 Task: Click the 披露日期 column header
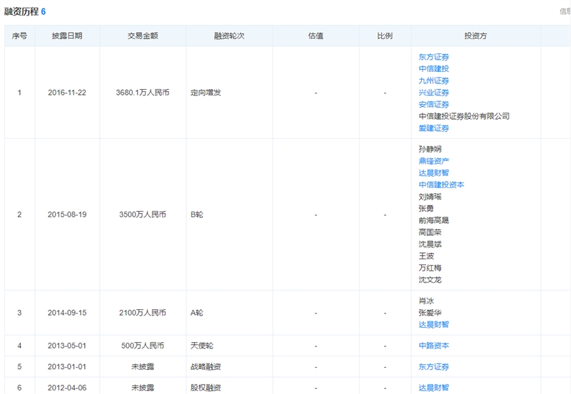coord(67,36)
